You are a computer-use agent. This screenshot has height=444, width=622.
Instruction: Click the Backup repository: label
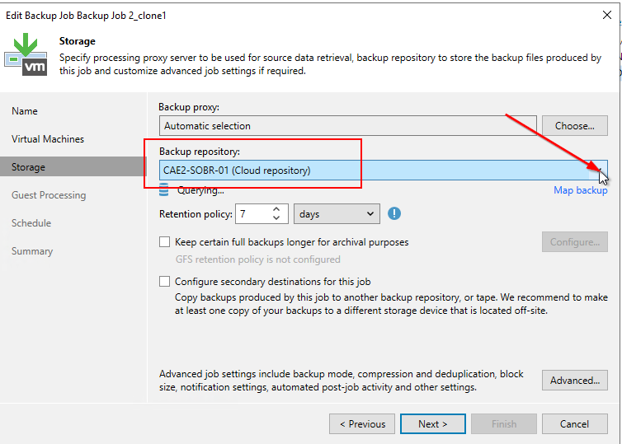(x=200, y=152)
